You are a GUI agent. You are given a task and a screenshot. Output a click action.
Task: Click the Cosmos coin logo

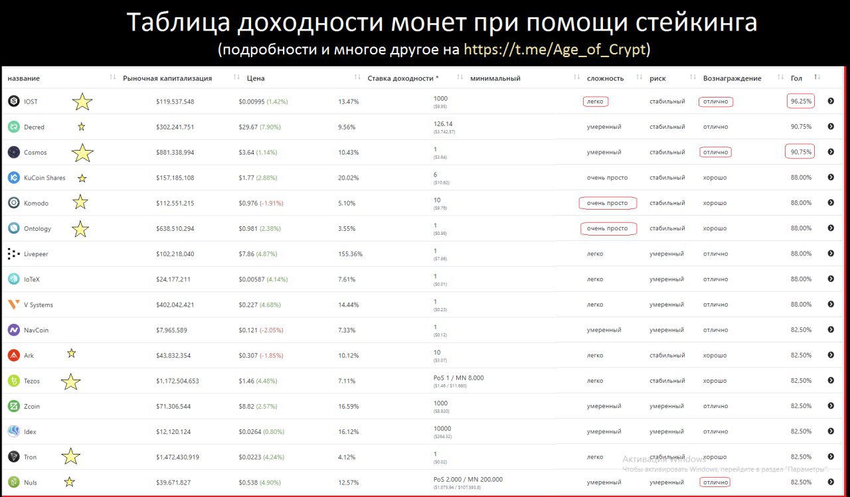pyautogui.click(x=13, y=152)
